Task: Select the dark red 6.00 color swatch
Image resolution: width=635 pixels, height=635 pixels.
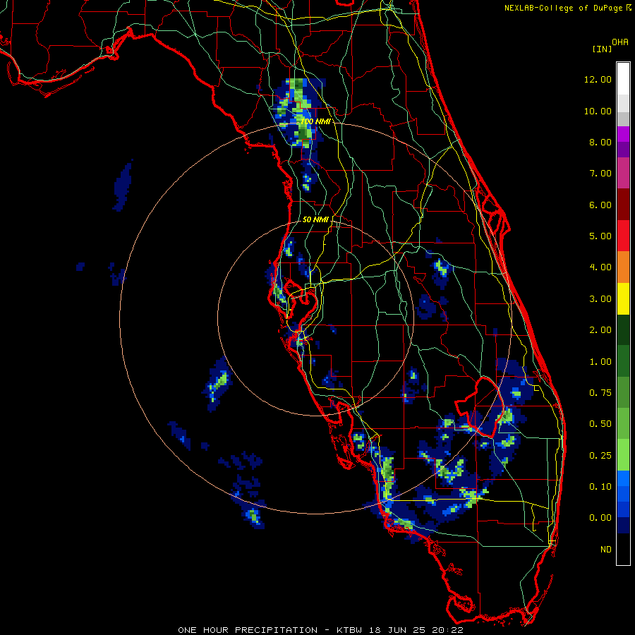Action: pyautogui.click(x=623, y=205)
